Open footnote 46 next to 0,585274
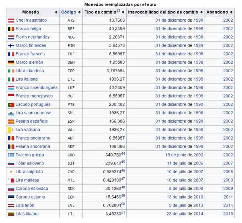Screen dimensions: 242x223 [123, 170]
